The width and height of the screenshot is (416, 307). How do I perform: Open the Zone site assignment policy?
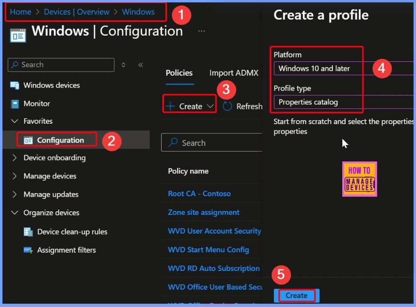(x=203, y=212)
